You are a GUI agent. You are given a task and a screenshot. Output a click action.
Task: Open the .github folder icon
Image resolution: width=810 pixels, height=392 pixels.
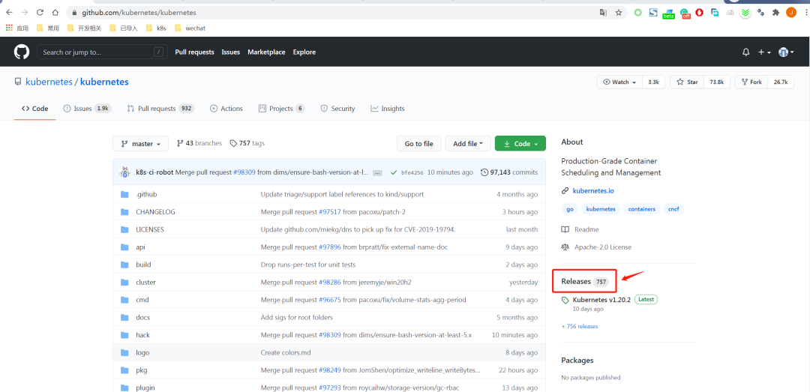tap(124, 194)
